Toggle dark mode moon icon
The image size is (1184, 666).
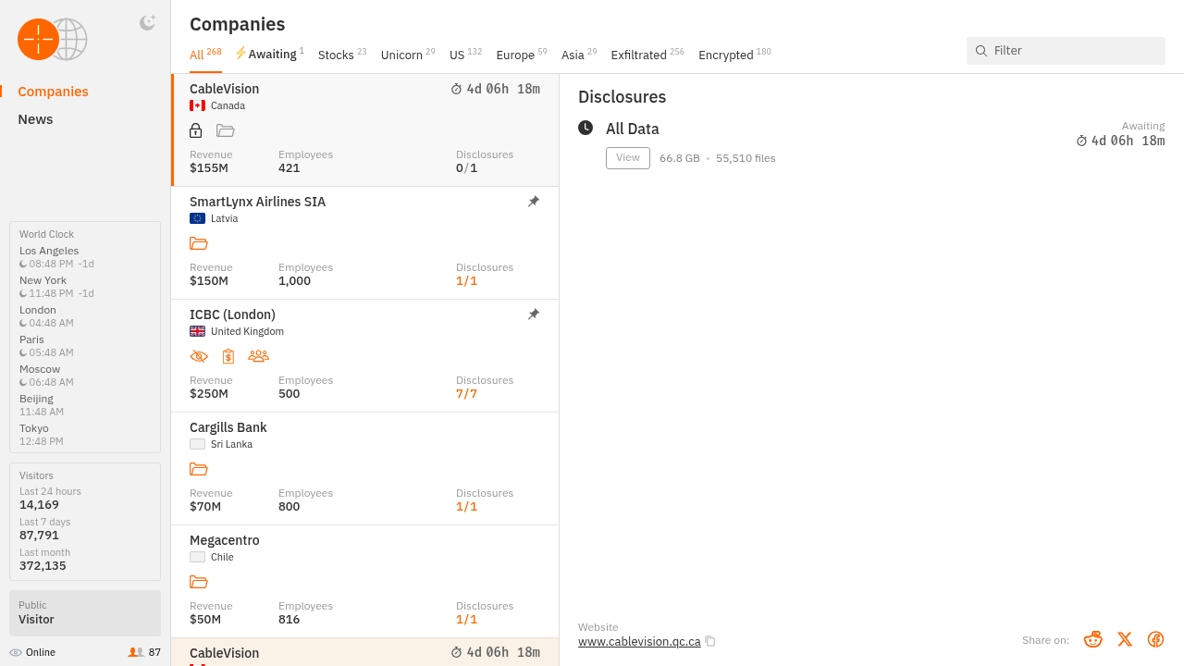click(x=147, y=23)
